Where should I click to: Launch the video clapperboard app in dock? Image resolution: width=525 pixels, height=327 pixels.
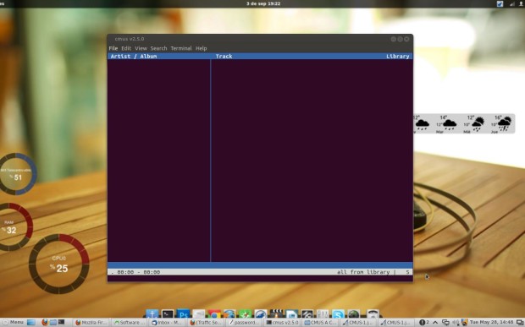click(x=276, y=313)
